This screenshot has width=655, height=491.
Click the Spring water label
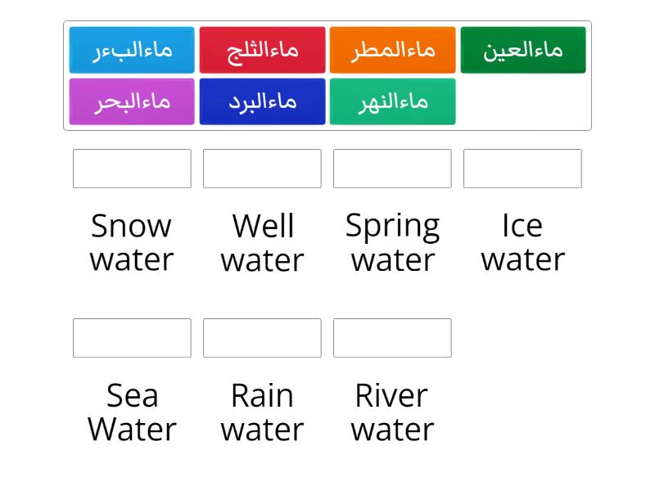point(393,242)
